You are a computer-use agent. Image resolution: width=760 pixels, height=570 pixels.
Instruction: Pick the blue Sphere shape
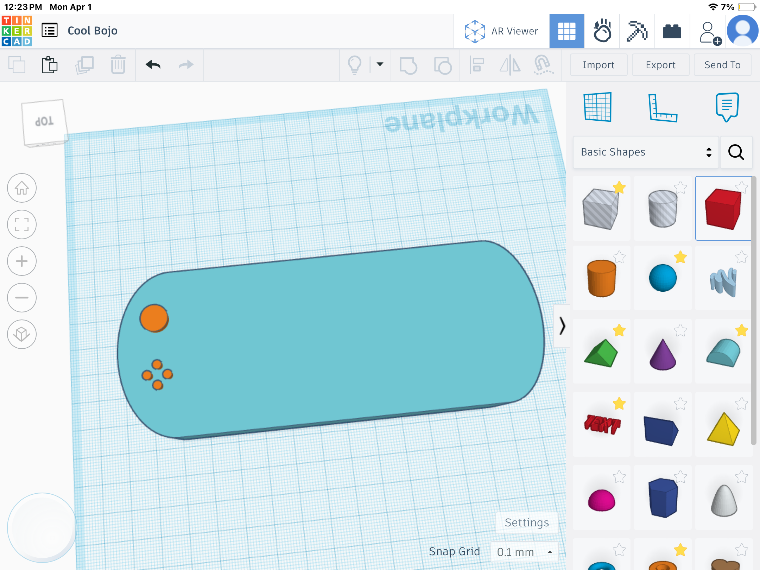point(663,278)
